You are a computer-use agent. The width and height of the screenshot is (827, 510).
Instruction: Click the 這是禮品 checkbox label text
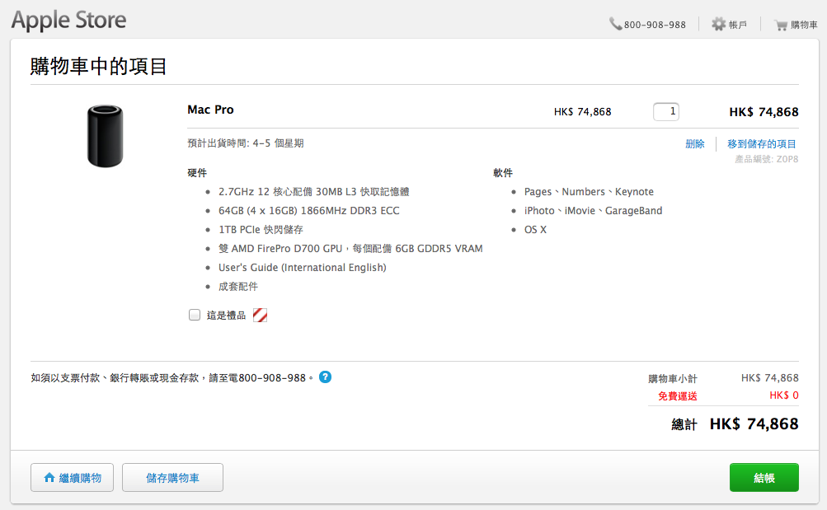pyautogui.click(x=226, y=315)
